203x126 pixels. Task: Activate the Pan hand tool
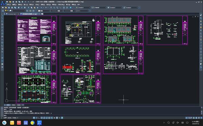coord(51,7)
